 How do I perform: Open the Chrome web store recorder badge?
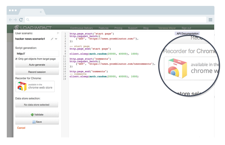tap(35, 86)
